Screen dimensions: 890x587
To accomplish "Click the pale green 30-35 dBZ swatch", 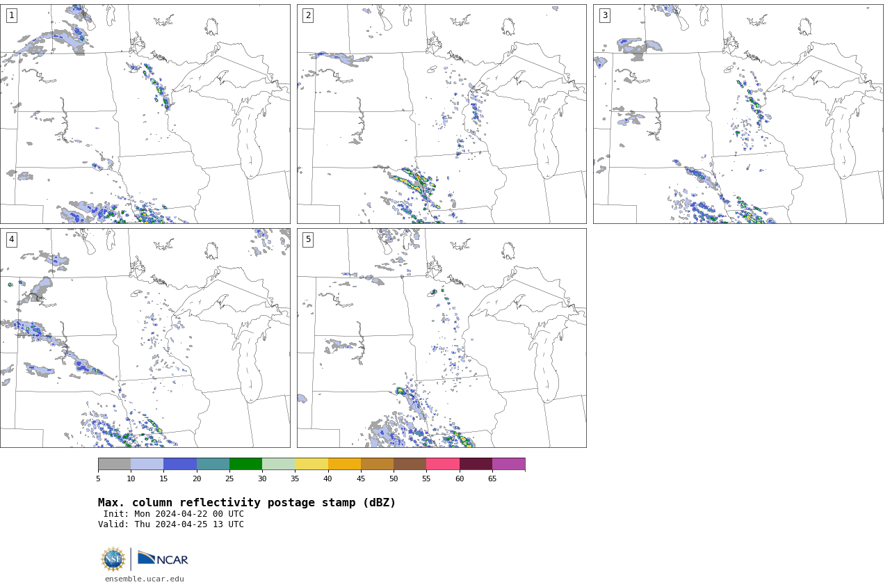I will [278, 464].
